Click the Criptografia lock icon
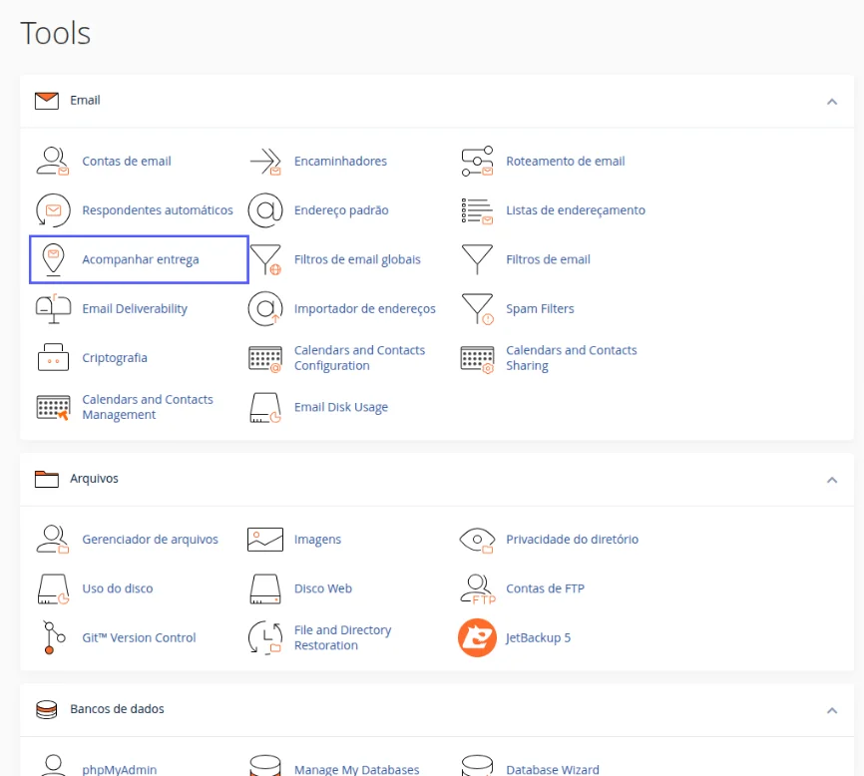The height and width of the screenshot is (776, 864). [x=53, y=357]
